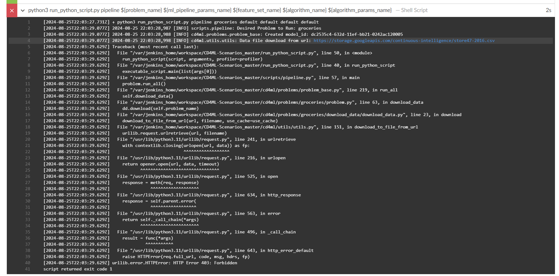This screenshot has height=276, width=559.
Task: Select log line number 5 Traceback
Action: pos(29,47)
